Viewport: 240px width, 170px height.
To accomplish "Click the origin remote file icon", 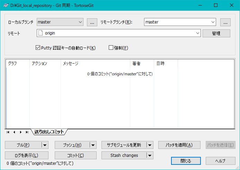I will click(41, 33).
